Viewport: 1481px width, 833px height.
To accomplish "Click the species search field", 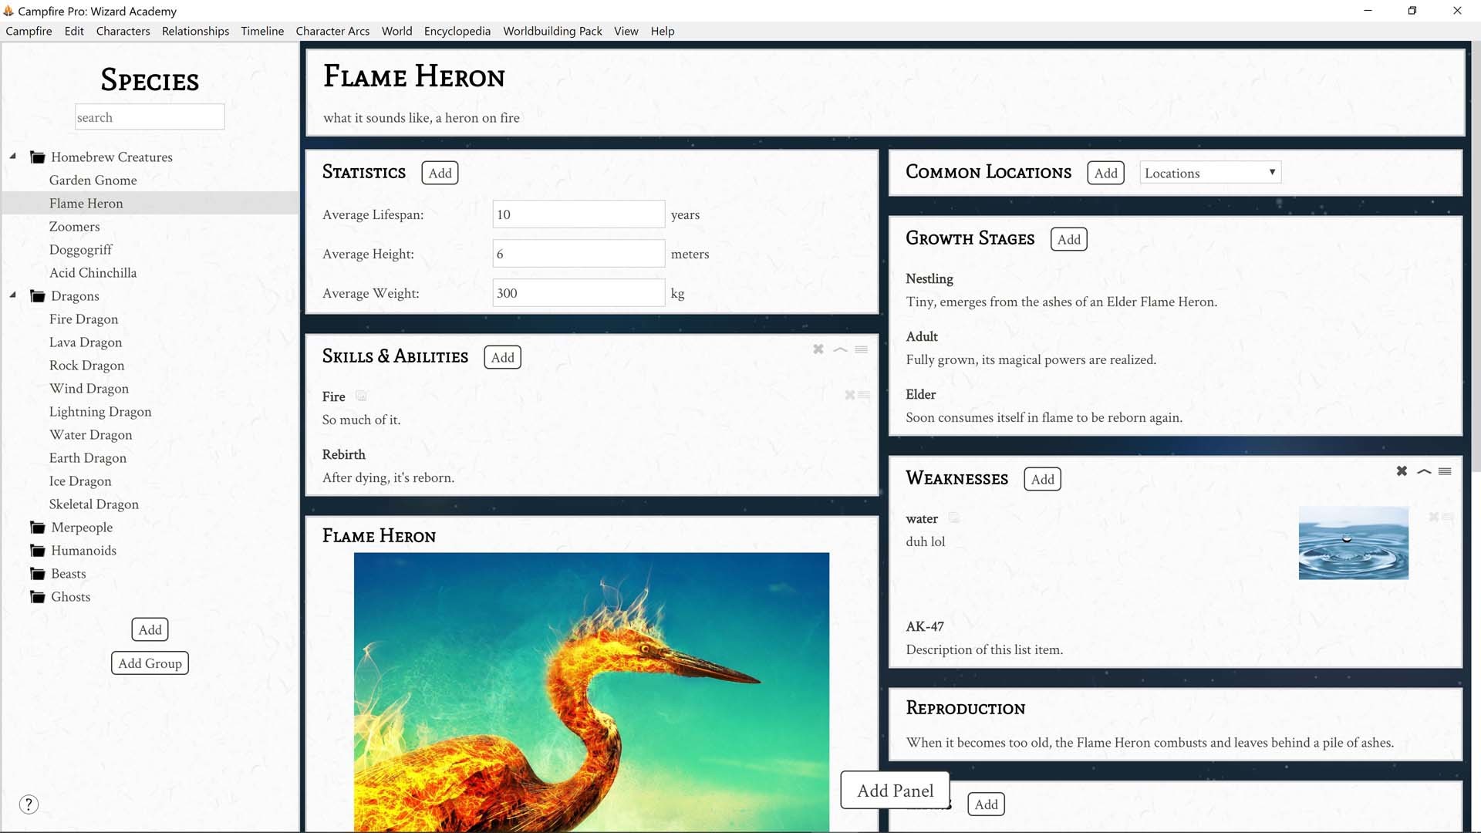I will [150, 116].
